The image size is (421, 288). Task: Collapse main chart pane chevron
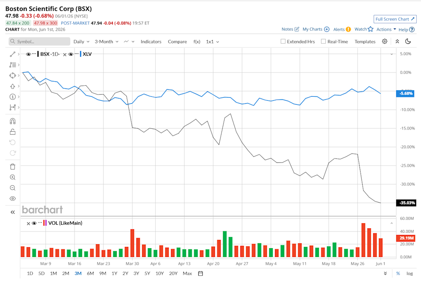coord(392,54)
